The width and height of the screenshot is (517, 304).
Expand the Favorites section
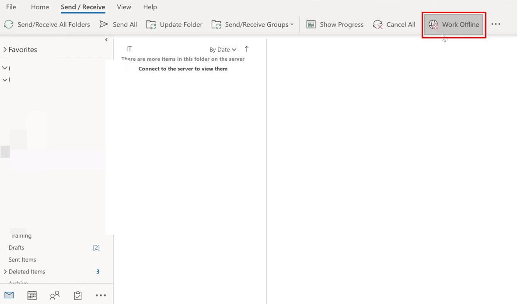click(5, 50)
